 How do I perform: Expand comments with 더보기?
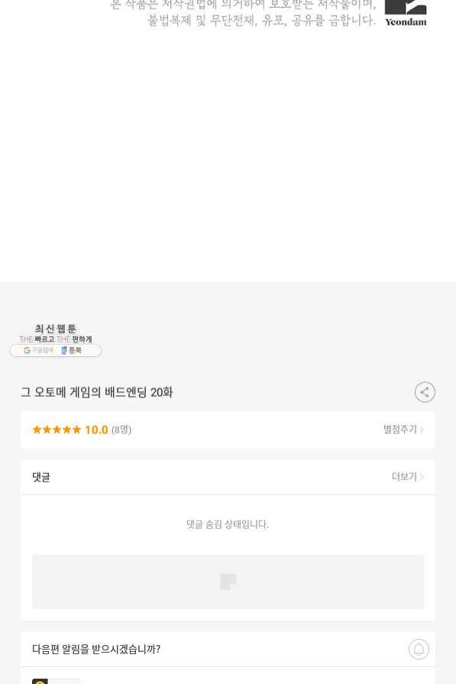pos(404,476)
